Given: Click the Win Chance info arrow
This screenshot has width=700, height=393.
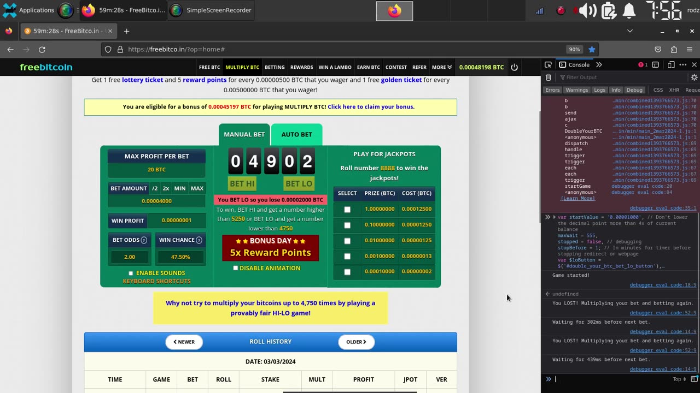Looking at the screenshot, I should pyautogui.click(x=199, y=240).
